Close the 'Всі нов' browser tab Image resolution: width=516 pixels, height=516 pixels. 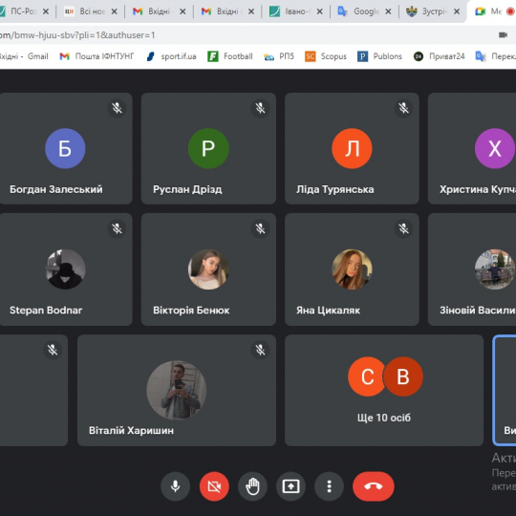115,11
